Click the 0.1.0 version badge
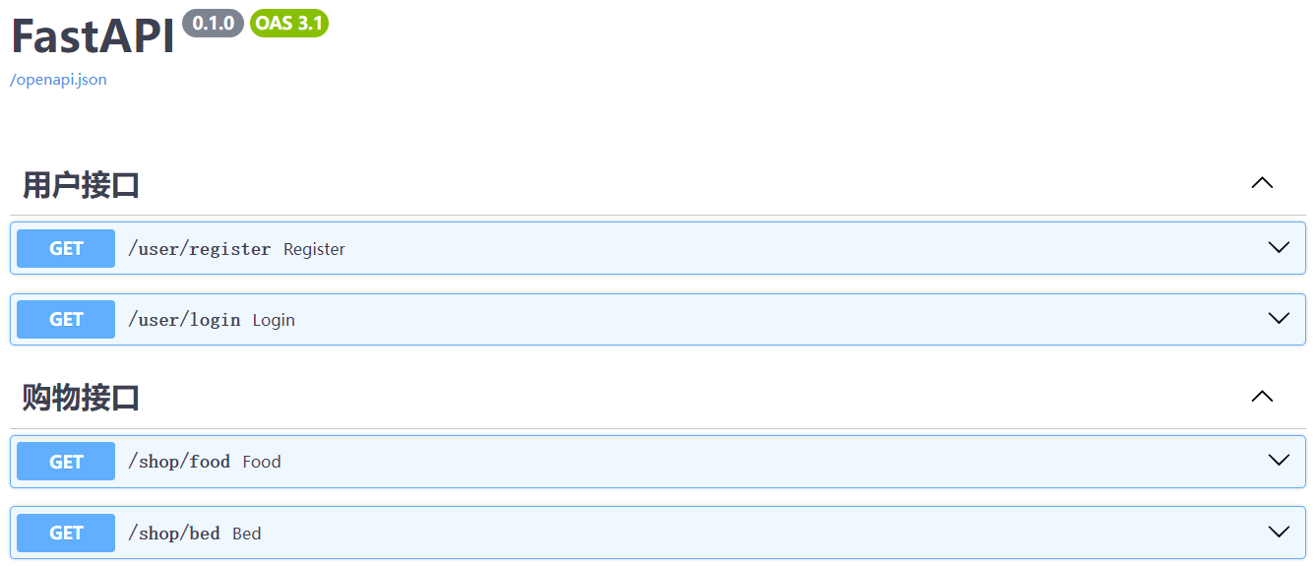 click(213, 23)
